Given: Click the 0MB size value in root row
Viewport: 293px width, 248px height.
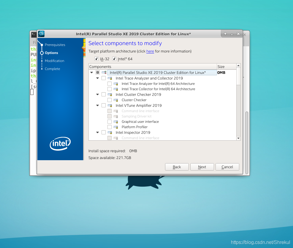Looking at the screenshot, I should 221,73.
